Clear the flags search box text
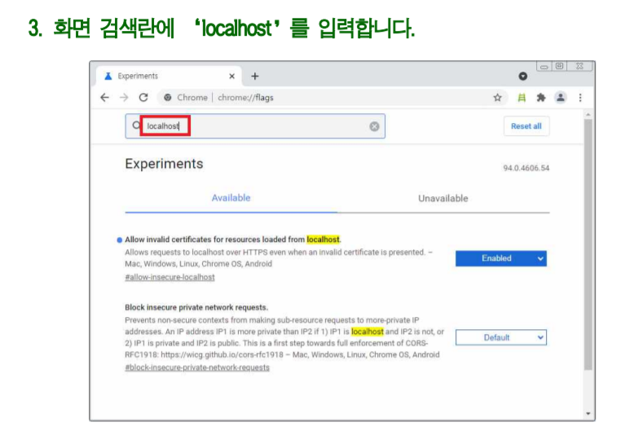Screen dimensions: 634x431 [374, 126]
